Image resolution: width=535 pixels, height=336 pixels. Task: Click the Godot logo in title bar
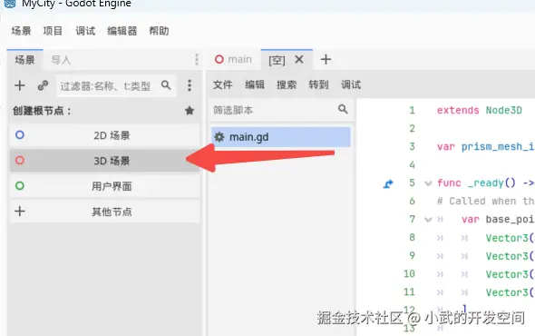[10, 4]
